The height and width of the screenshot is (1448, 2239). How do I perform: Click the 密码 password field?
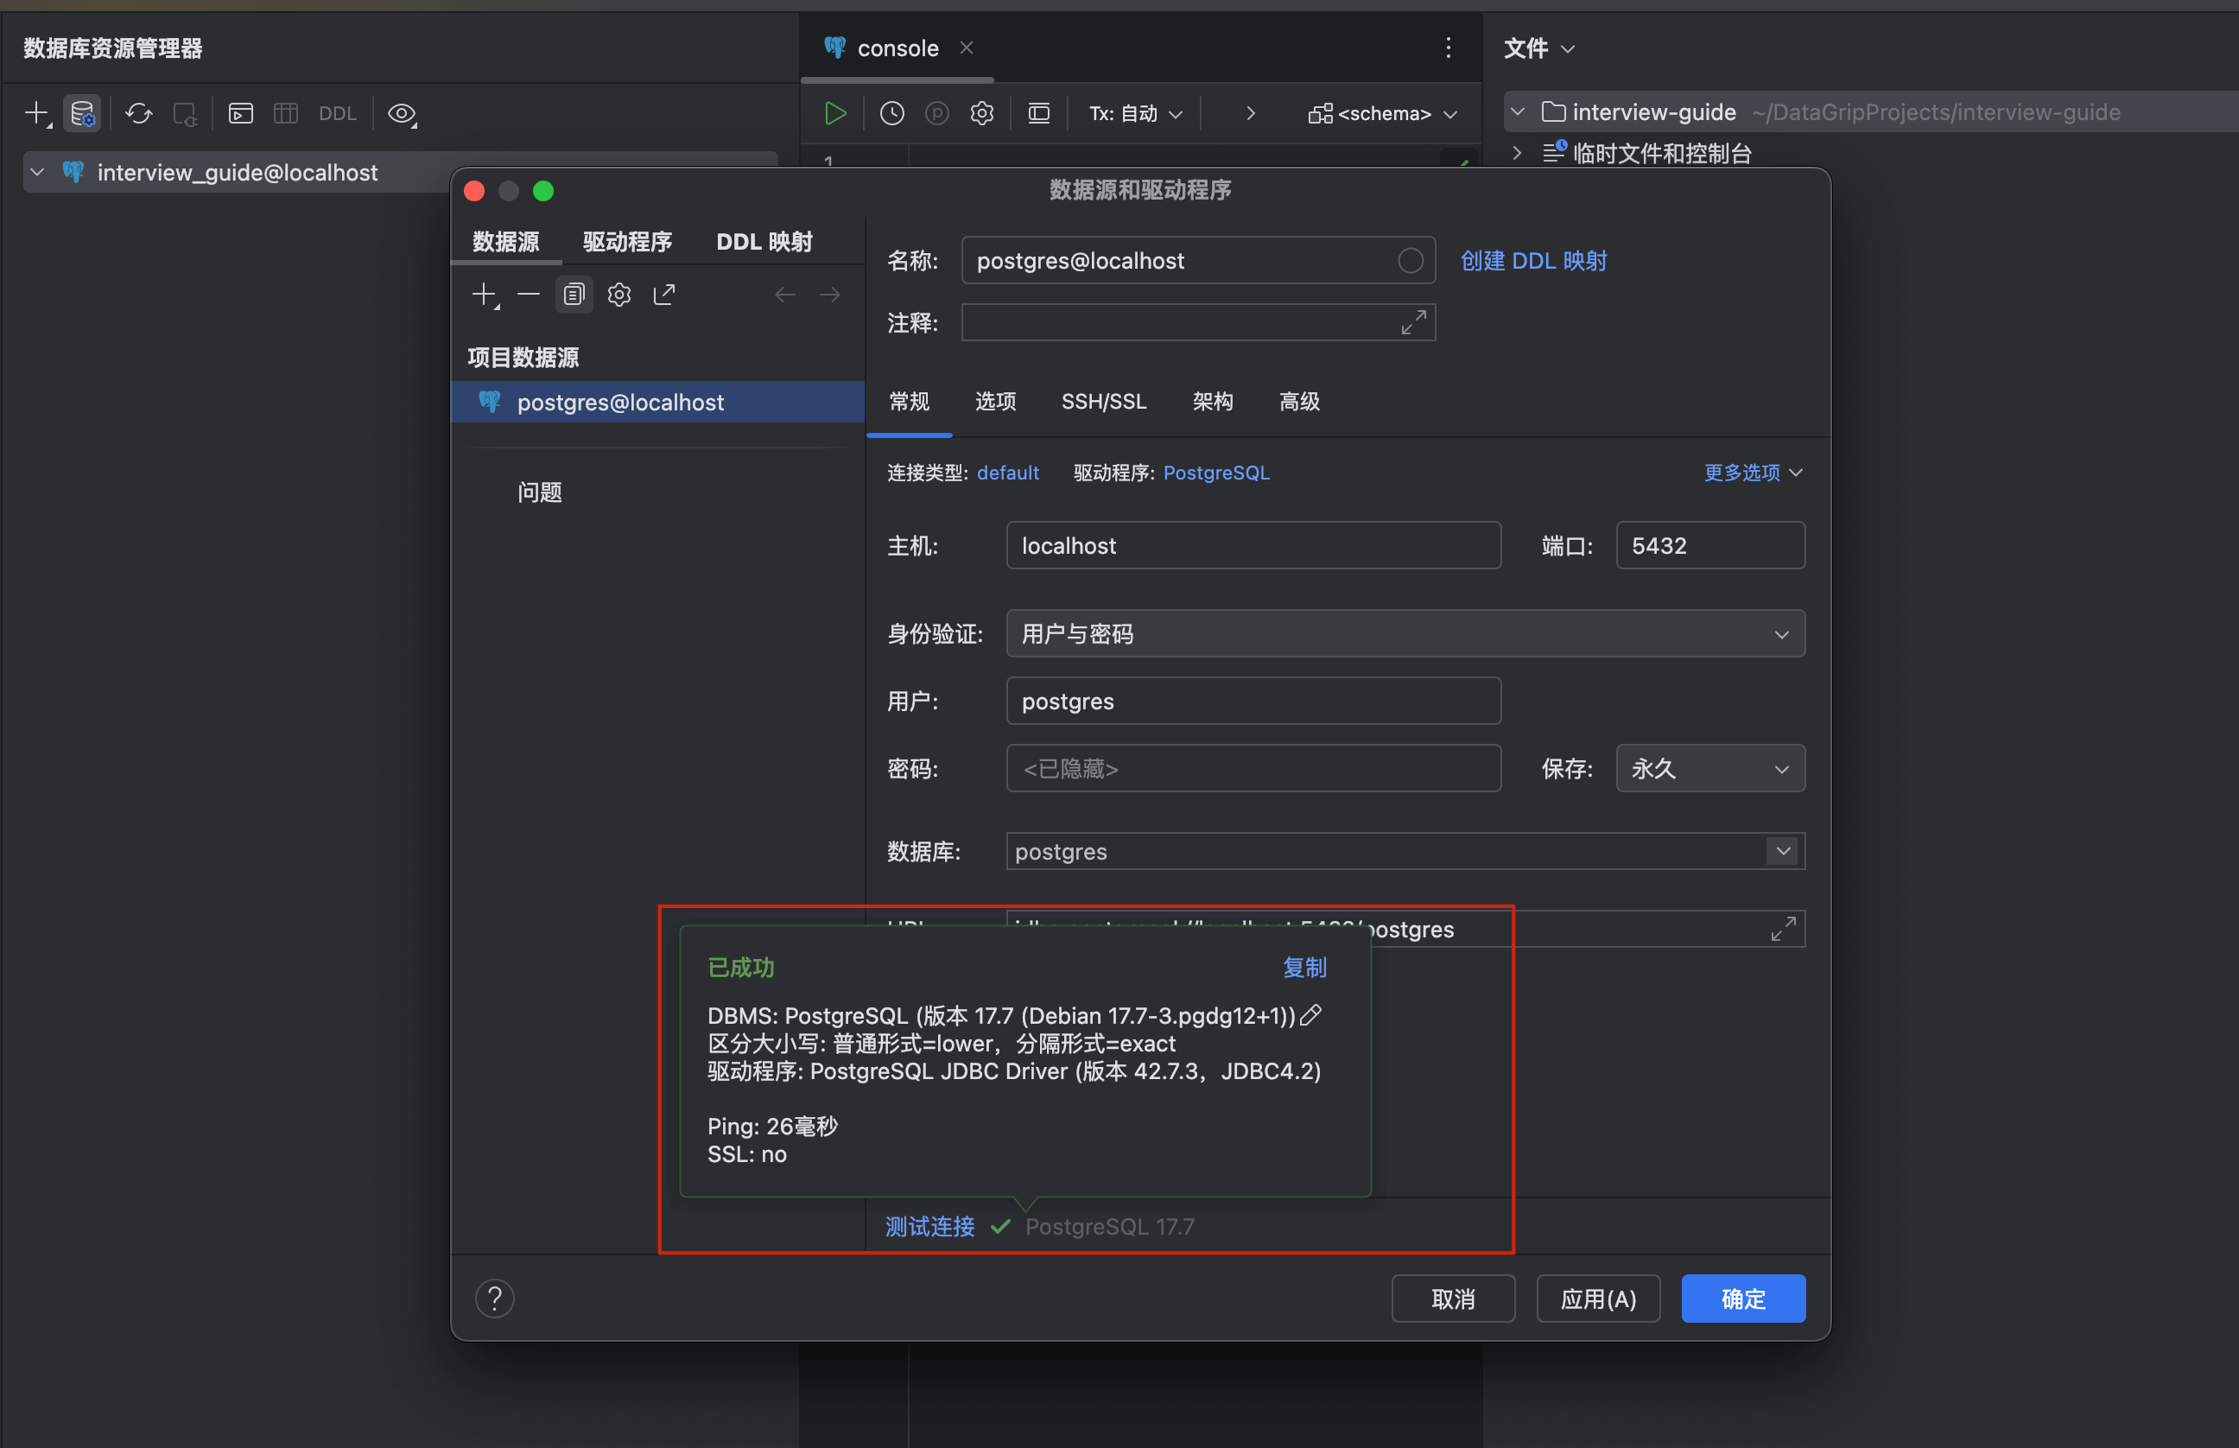click(x=1253, y=769)
